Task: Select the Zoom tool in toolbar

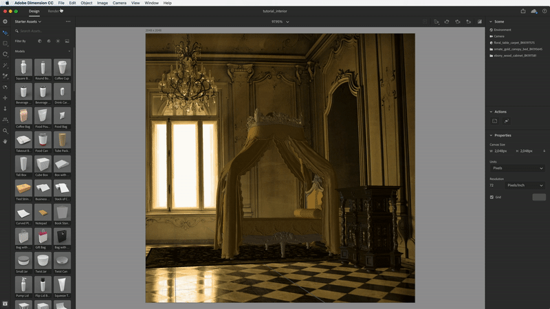Action: click(x=5, y=130)
